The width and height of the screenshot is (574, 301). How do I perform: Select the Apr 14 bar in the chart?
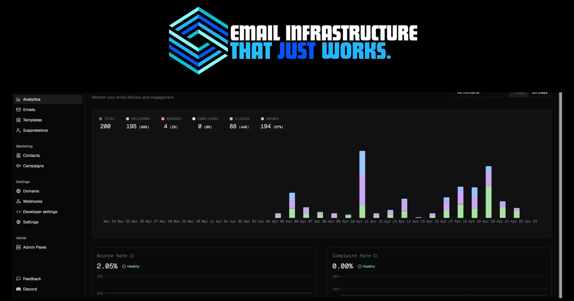[x=404, y=208]
